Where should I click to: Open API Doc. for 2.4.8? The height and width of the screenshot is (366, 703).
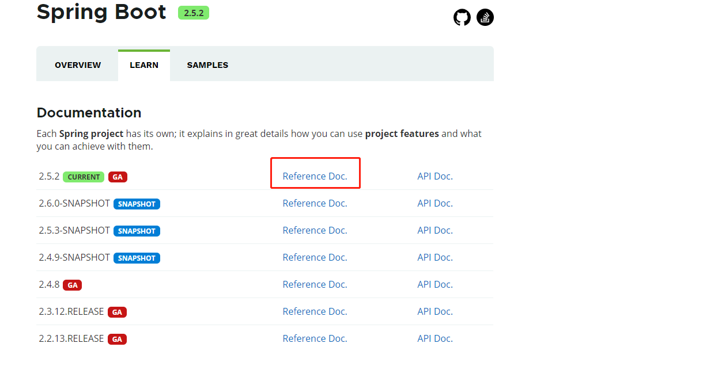coord(435,284)
